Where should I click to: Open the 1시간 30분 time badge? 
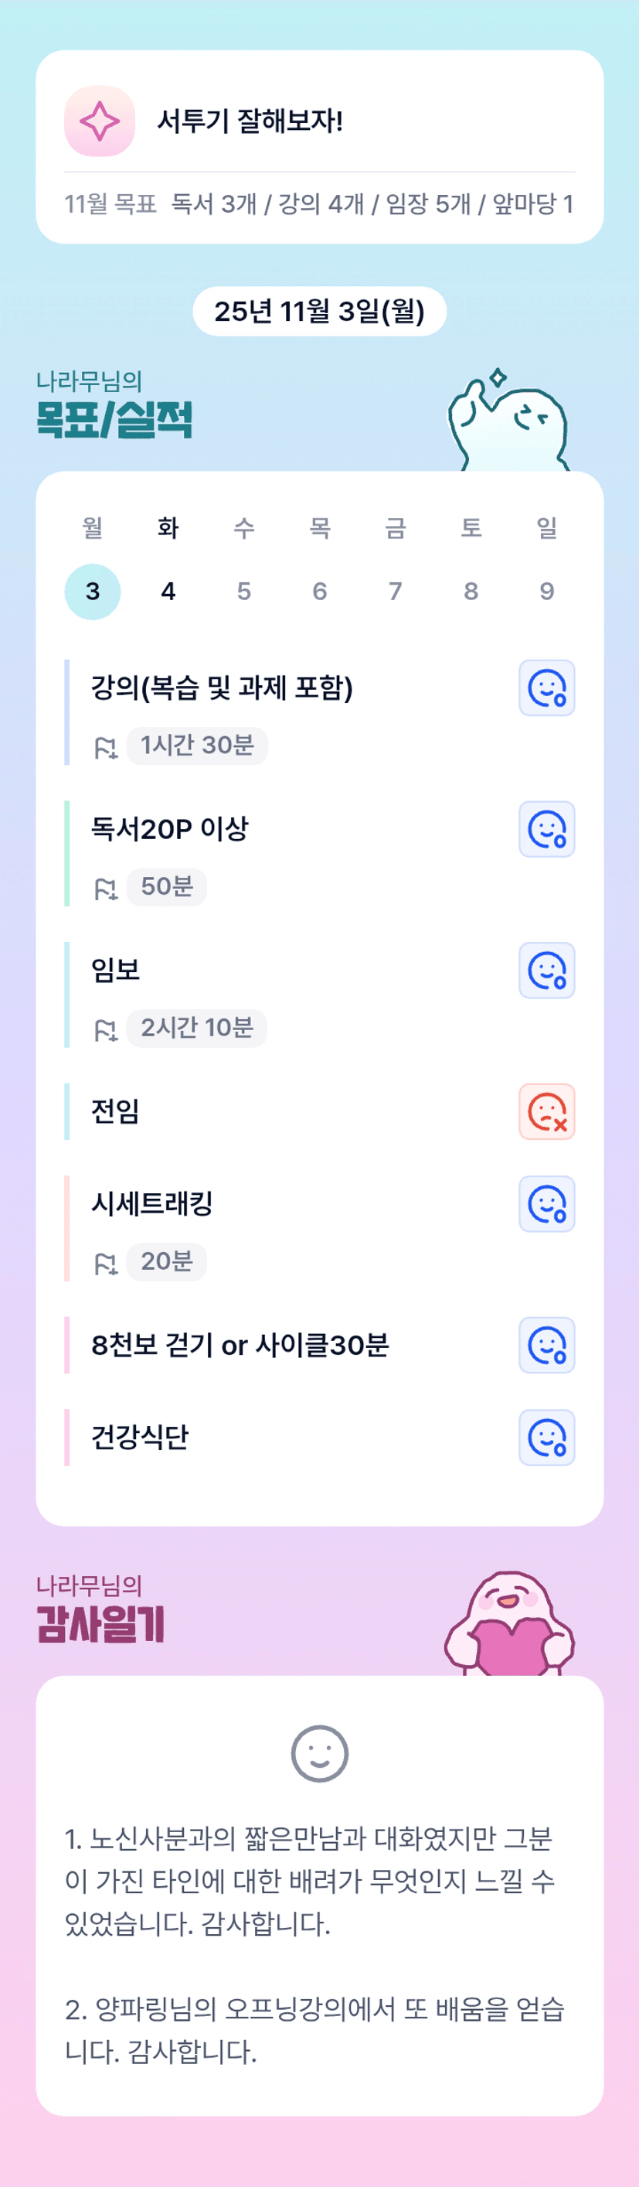click(x=197, y=745)
